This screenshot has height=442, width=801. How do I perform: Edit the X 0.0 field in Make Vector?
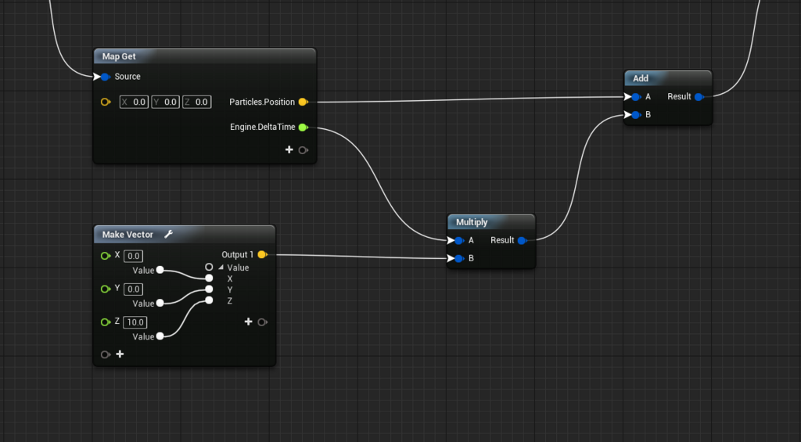click(x=133, y=256)
